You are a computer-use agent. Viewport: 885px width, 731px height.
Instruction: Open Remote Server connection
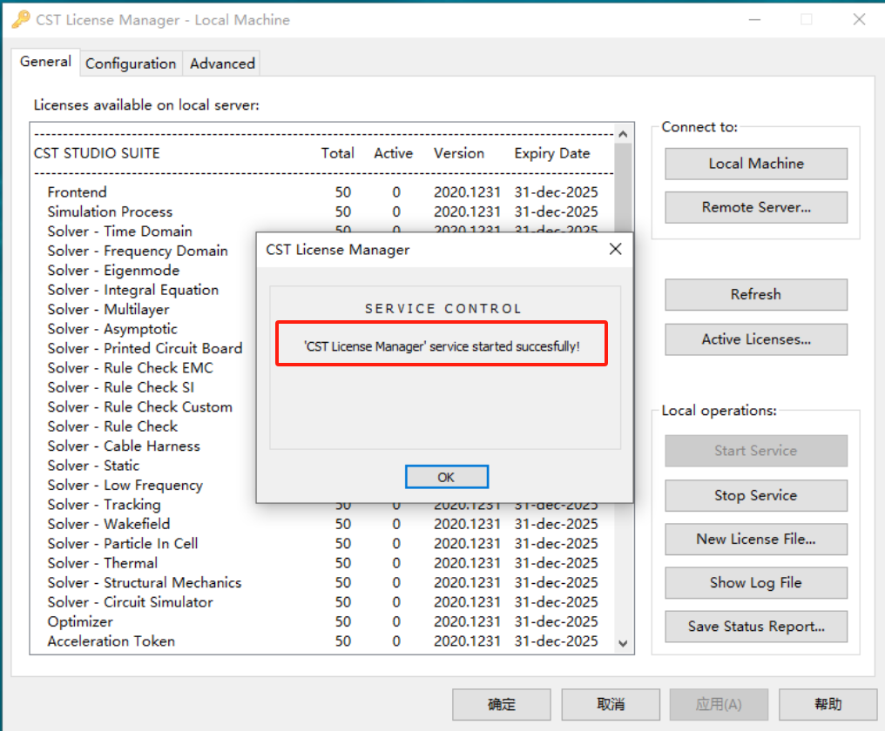[756, 208]
